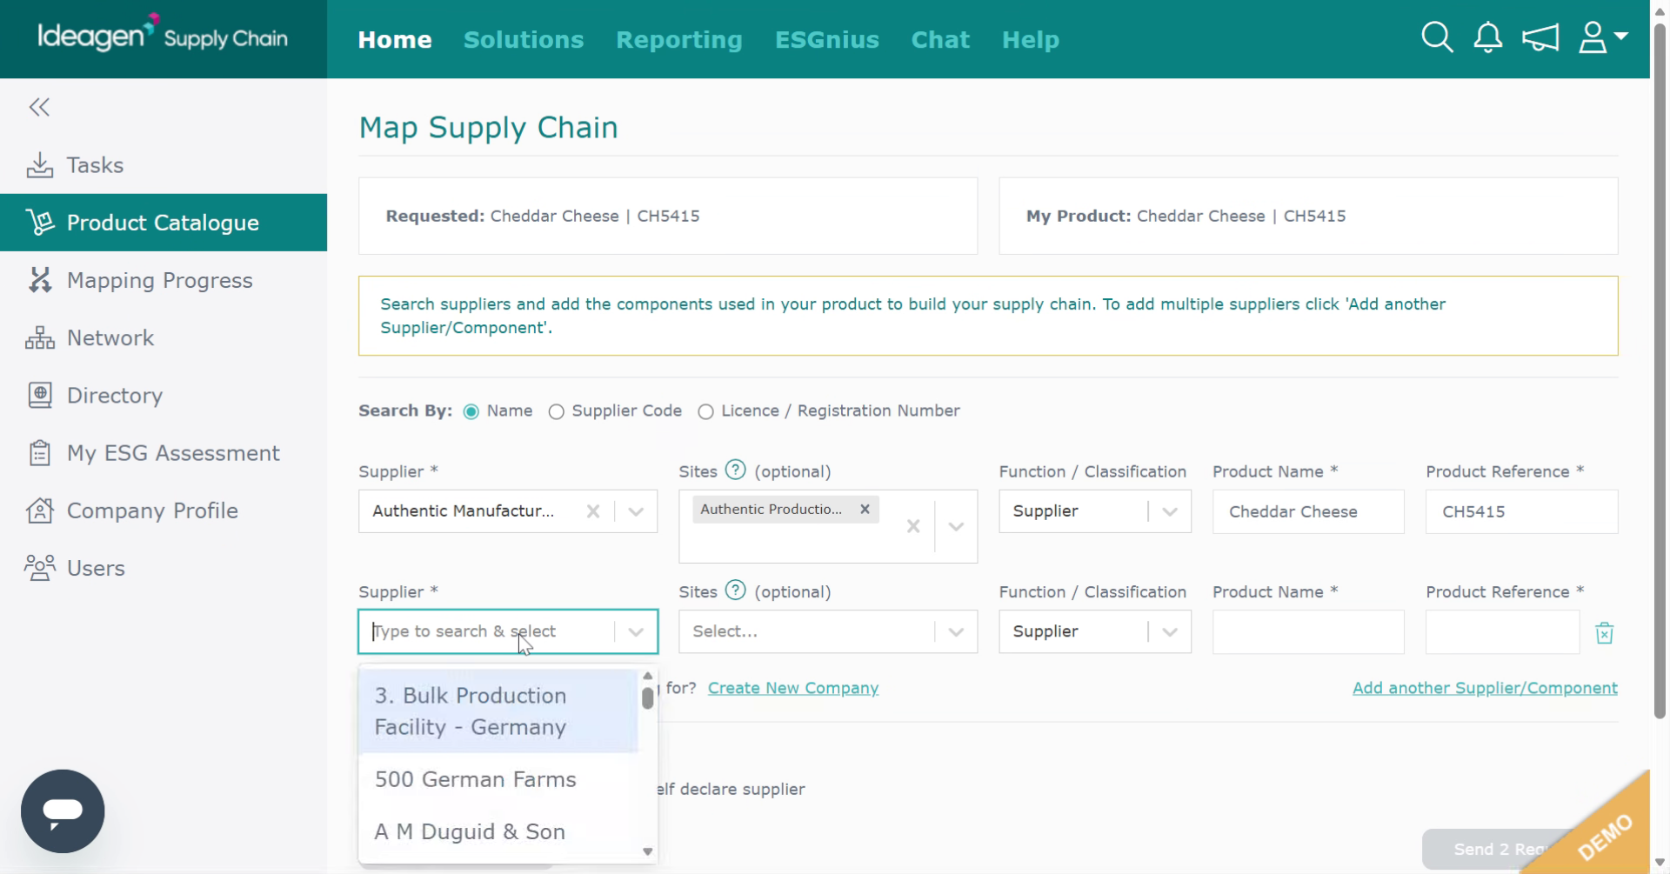The height and width of the screenshot is (874, 1670).
Task: Select Supplier Code radio button
Action: (556, 411)
